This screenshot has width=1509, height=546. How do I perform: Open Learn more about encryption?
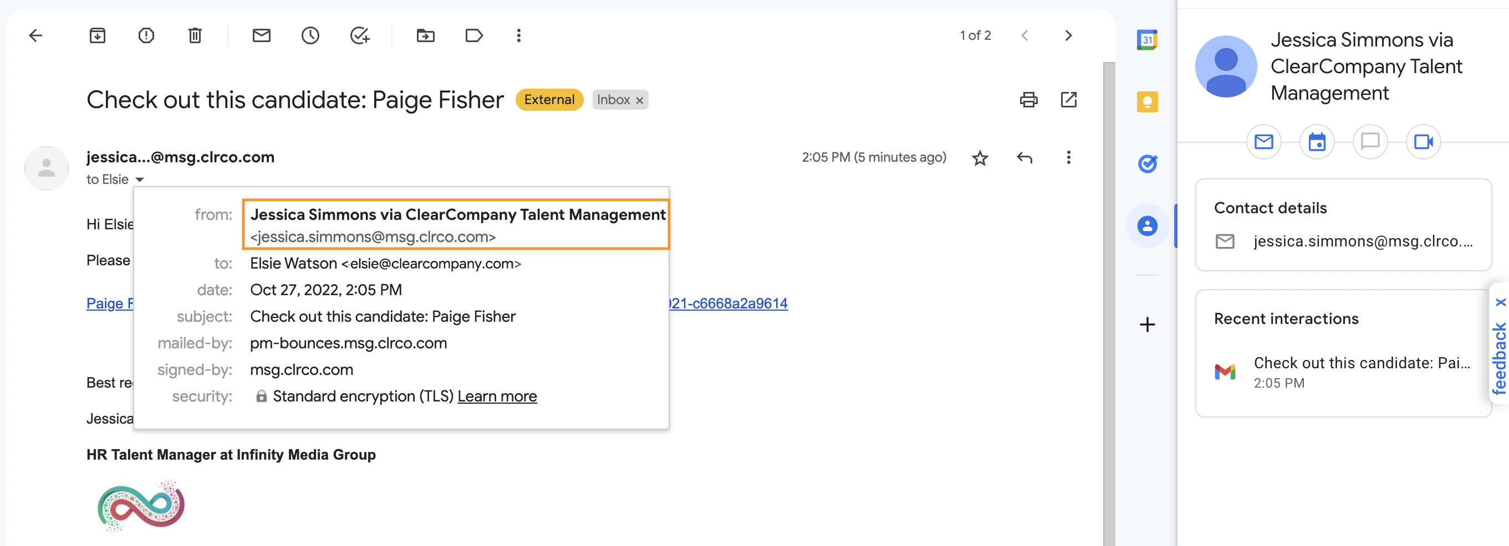pyautogui.click(x=497, y=397)
